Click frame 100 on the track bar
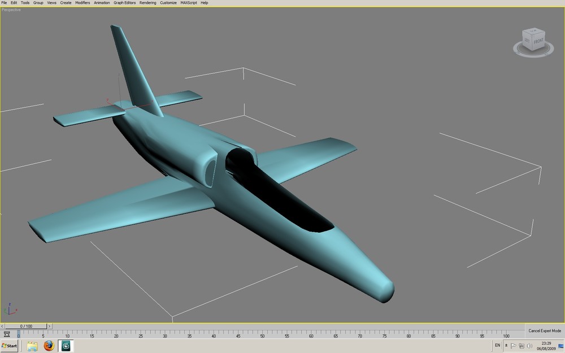565x353 pixels. tap(506, 334)
